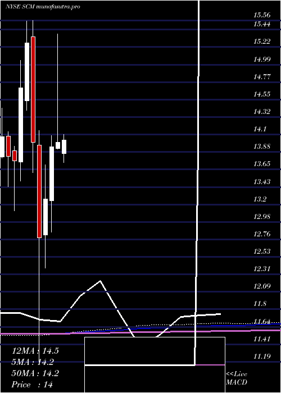Viewport: 281px width, 393px height.
Task: Click the 11.8 price axis label
Action: 260,304
